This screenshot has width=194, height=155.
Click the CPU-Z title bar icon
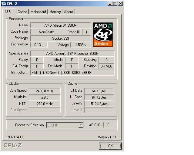4,3
